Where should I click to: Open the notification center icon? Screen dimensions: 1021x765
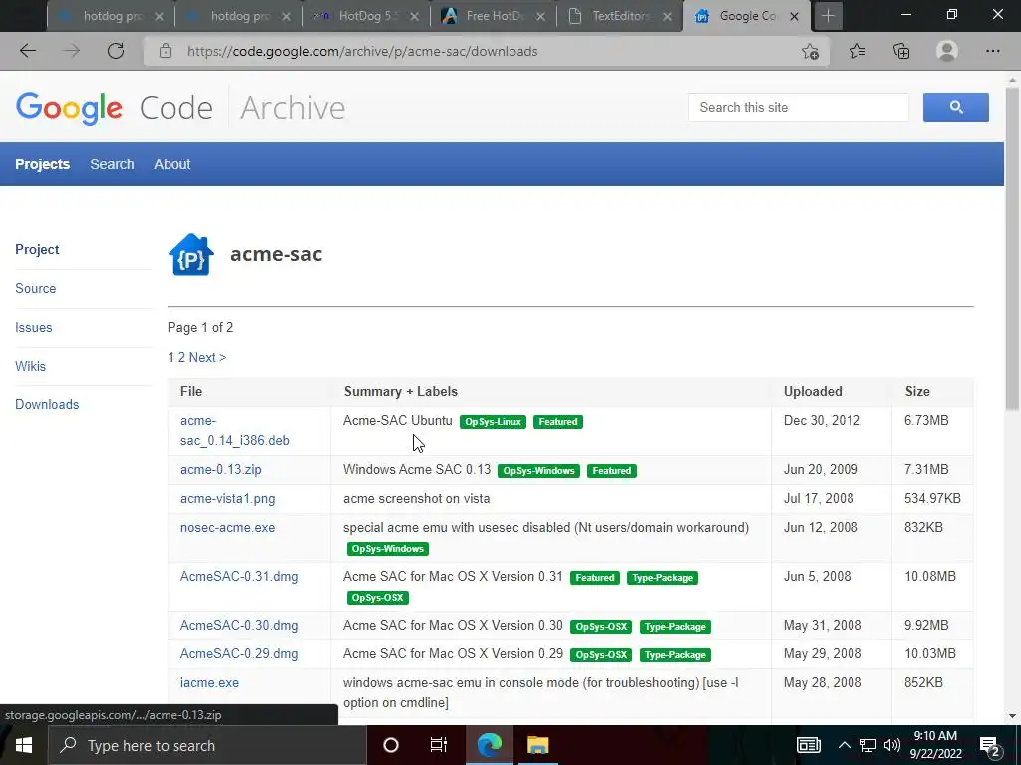(990, 745)
